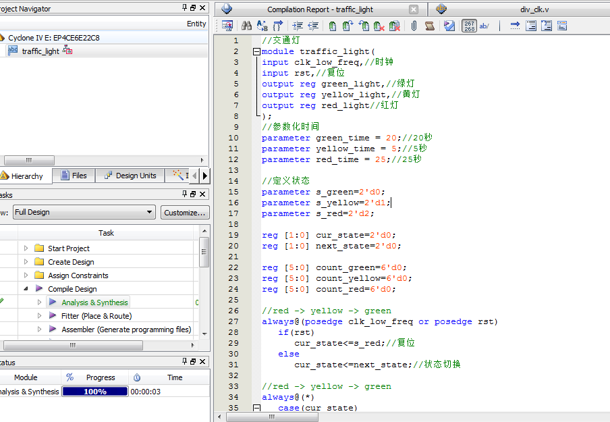Clear all bookmarks with the stacked-pages red X icon

click(x=395, y=26)
